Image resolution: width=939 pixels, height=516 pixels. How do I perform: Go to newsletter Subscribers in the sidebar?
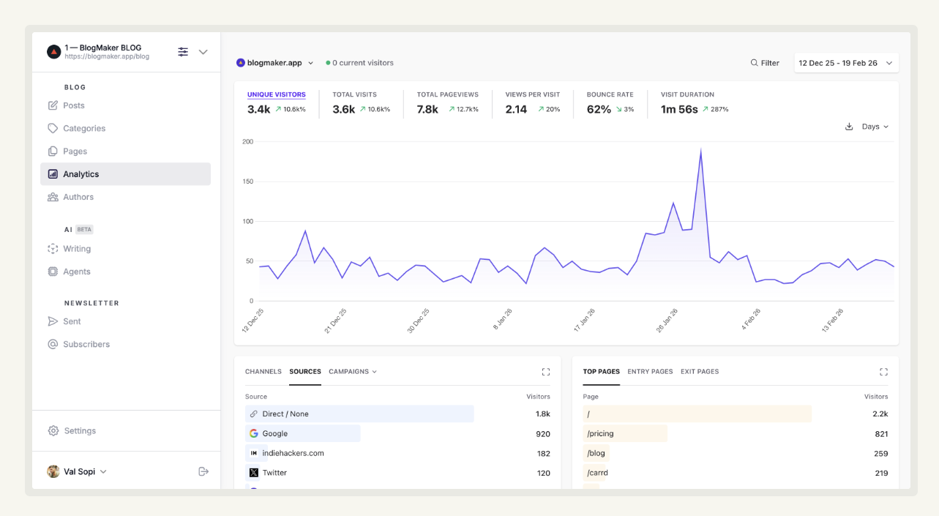(x=86, y=344)
